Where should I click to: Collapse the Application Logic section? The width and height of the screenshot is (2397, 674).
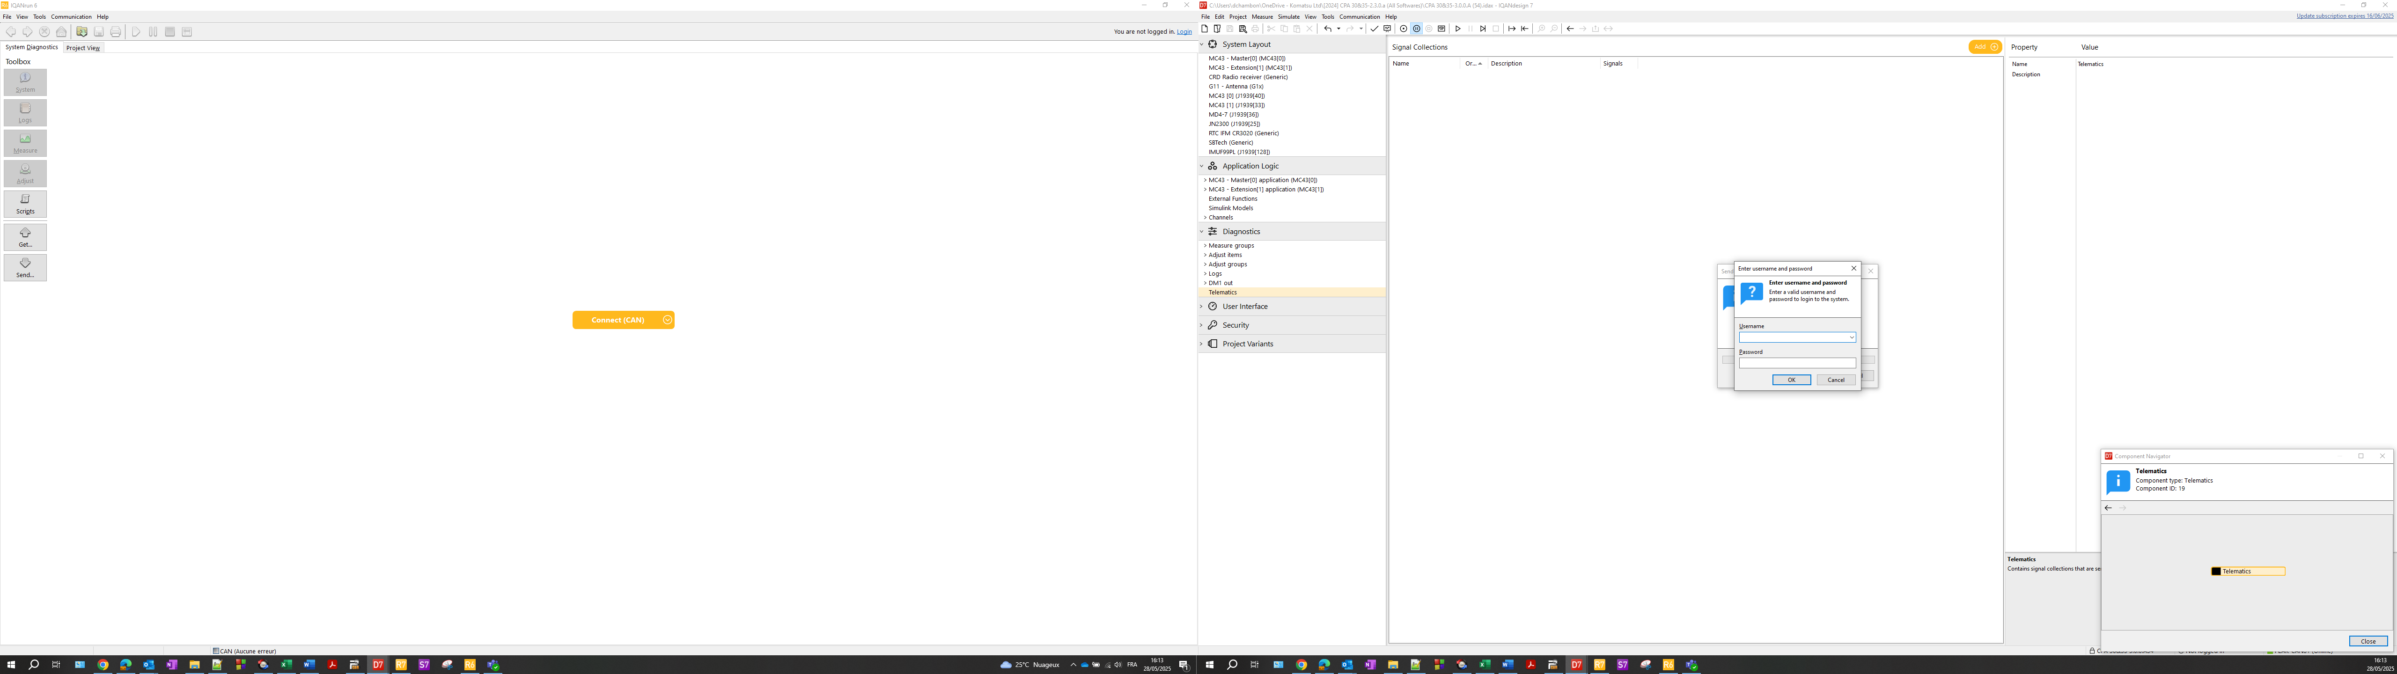[1201, 166]
